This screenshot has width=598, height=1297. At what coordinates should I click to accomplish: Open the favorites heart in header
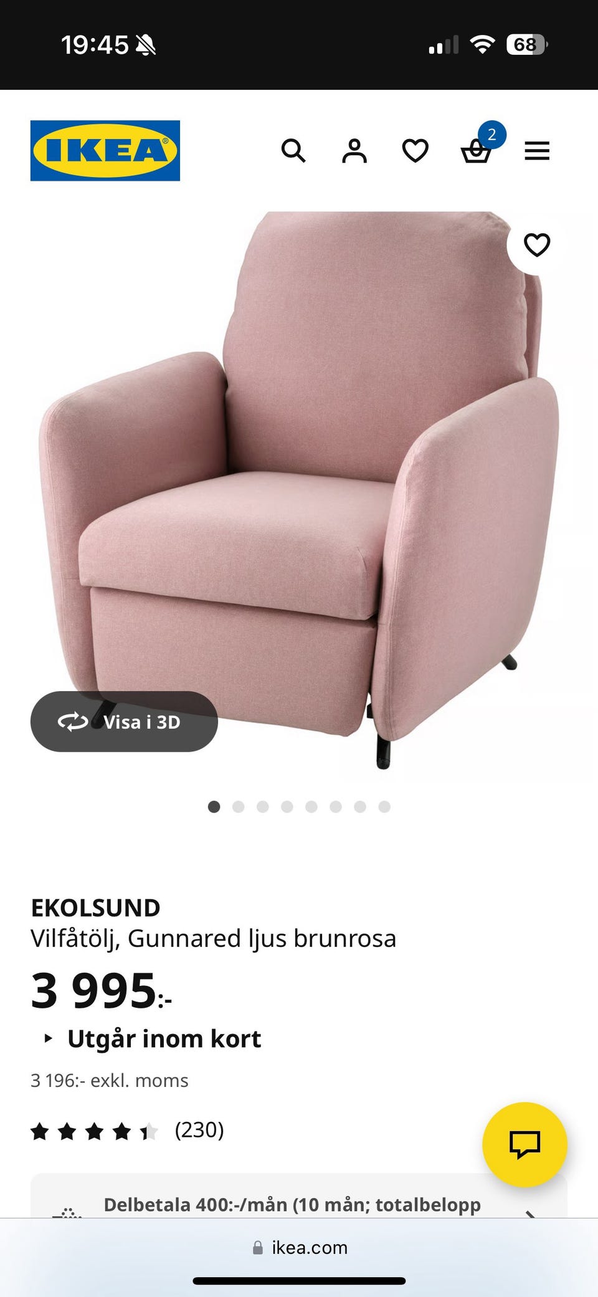(x=415, y=151)
